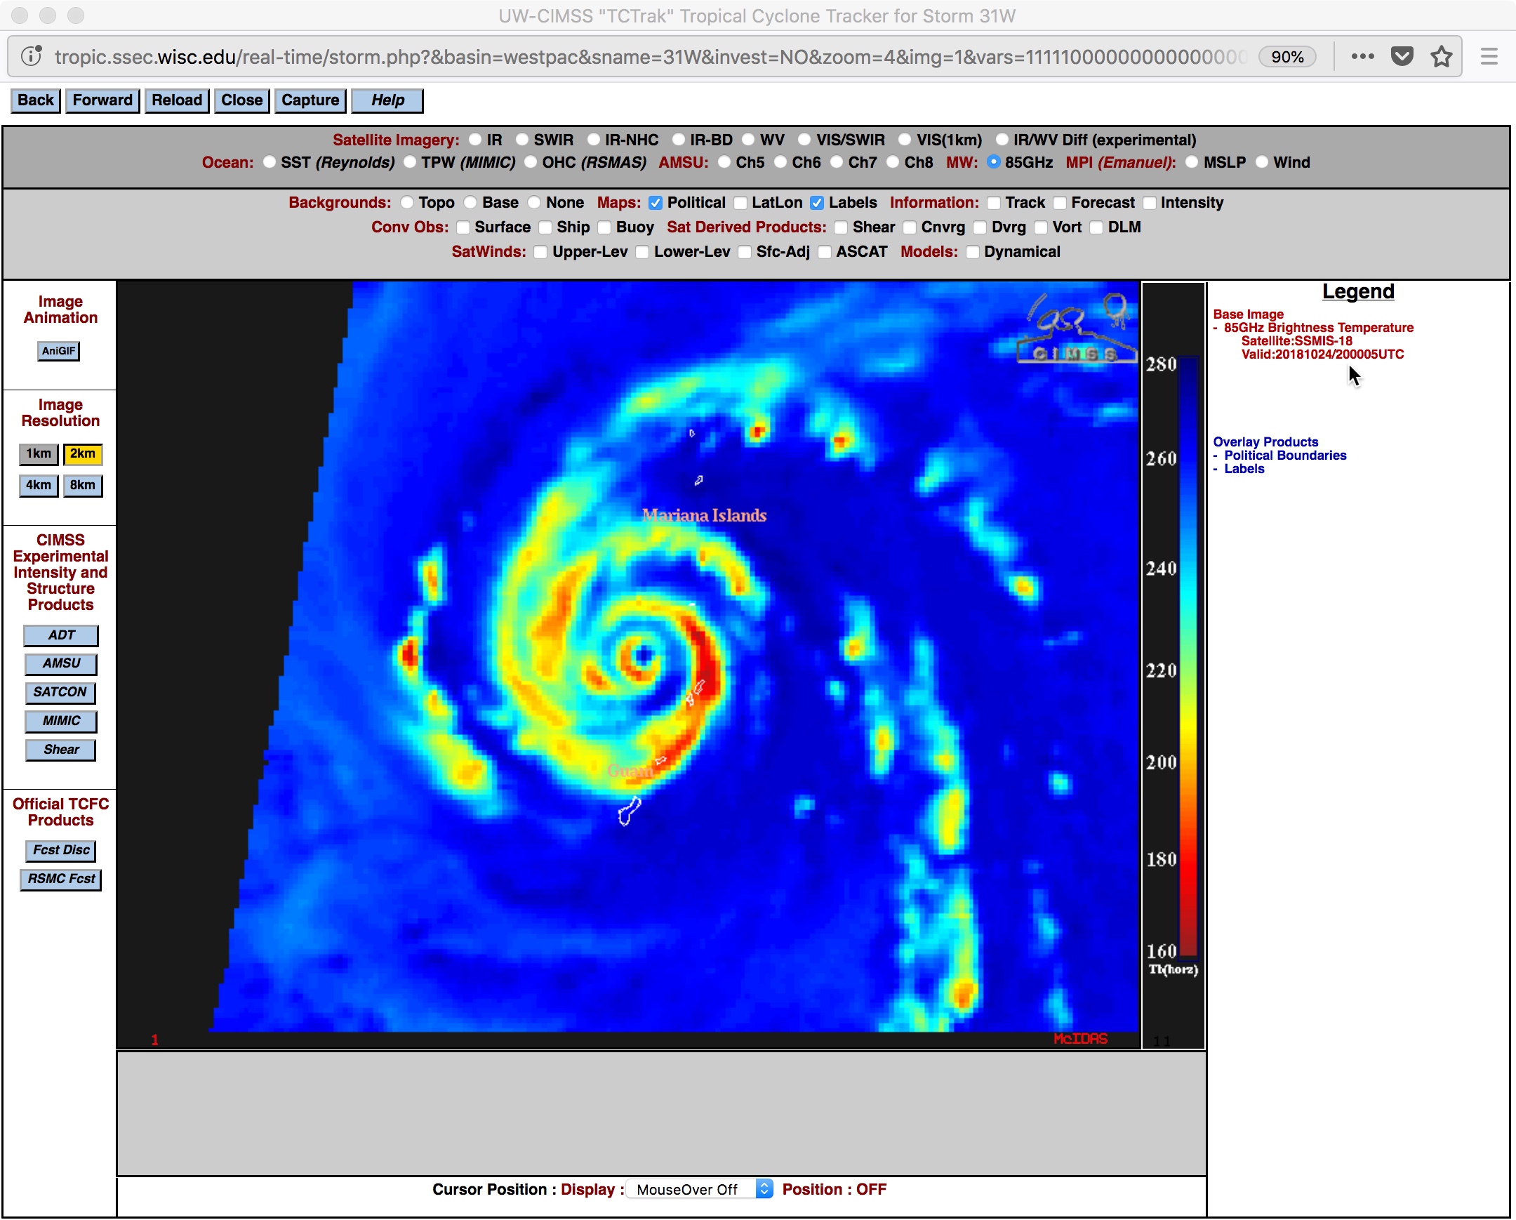Enable the LatLon maps checkbox
This screenshot has width=1516, height=1220.
pos(740,202)
